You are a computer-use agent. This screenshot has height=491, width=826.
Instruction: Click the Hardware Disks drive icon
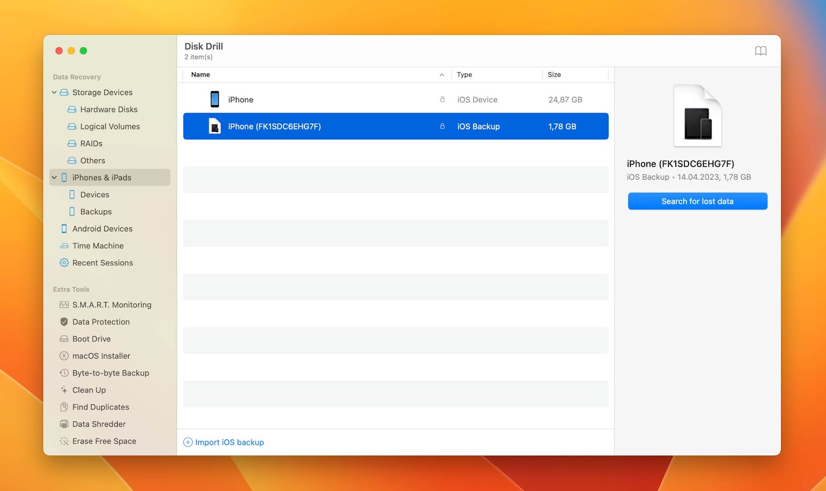[72, 109]
